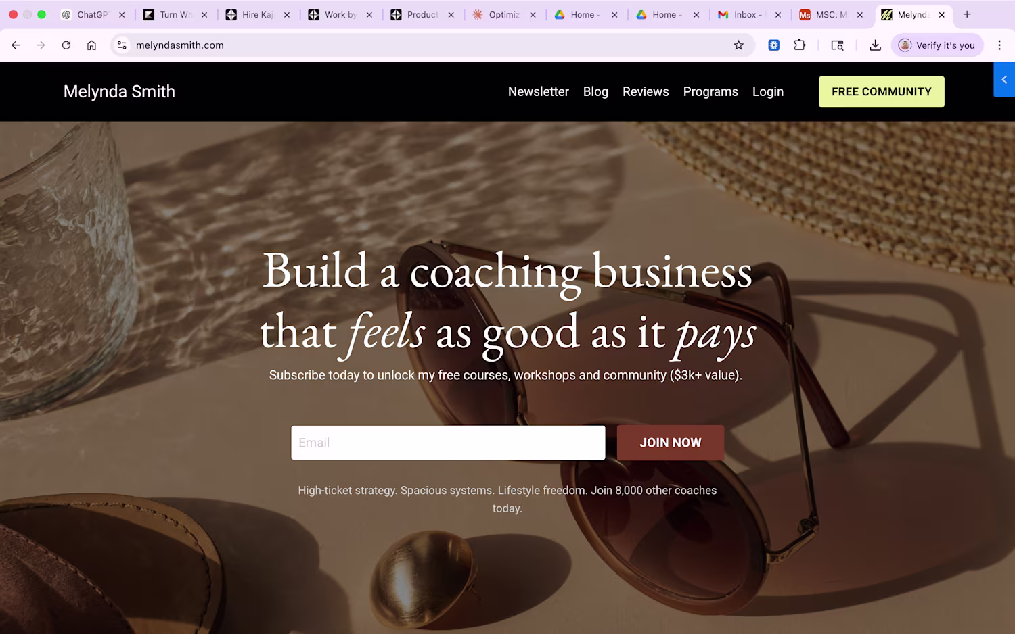The image size is (1015, 634).
Task: Click the Melynda Smith site logo
Action: pos(119,91)
